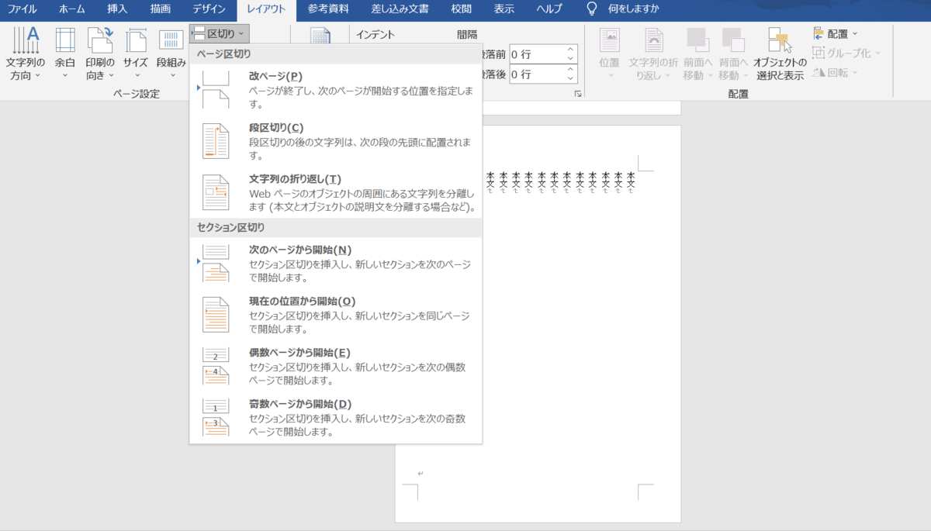This screenshot has height=531, width=931.
Task: Expand the 前面へ移動 dropdown arrow
Action: coord(709,76)
